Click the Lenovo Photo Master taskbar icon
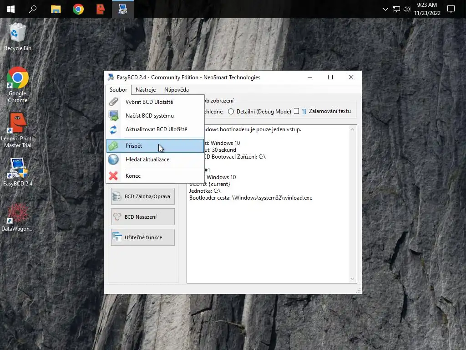The height and width of the screenshot is (350, 466). pyautogui.click(x=101, y=9)
